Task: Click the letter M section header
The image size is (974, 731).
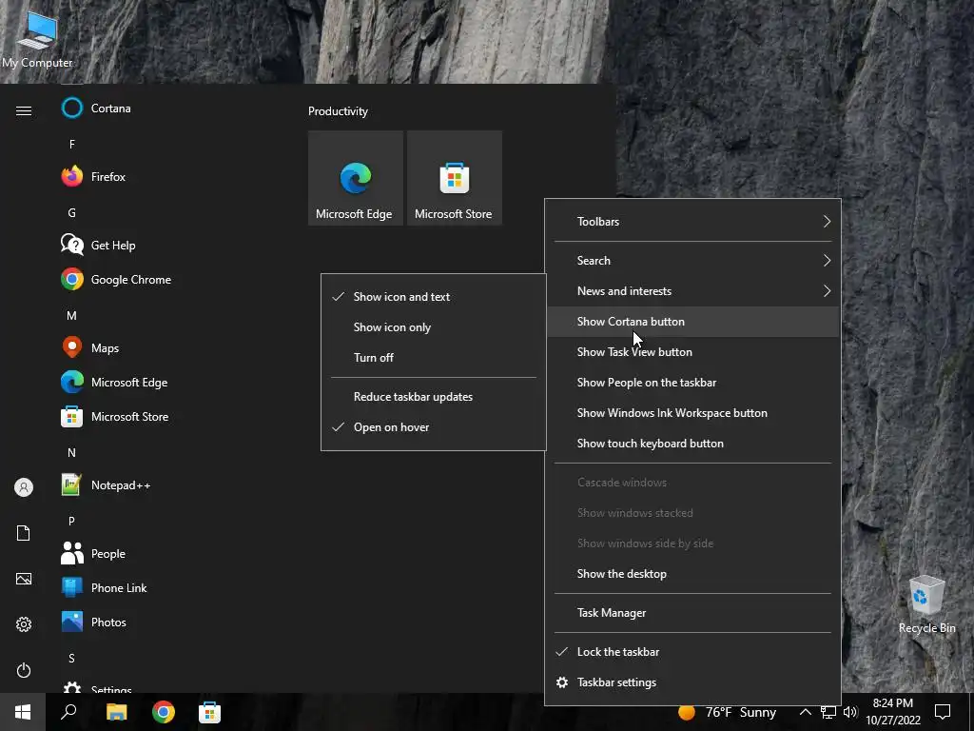Action: (x=72, y=316)
